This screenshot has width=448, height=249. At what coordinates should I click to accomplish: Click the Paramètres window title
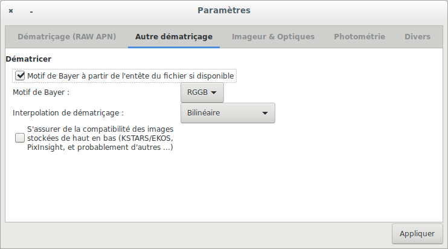pos(223,10)
